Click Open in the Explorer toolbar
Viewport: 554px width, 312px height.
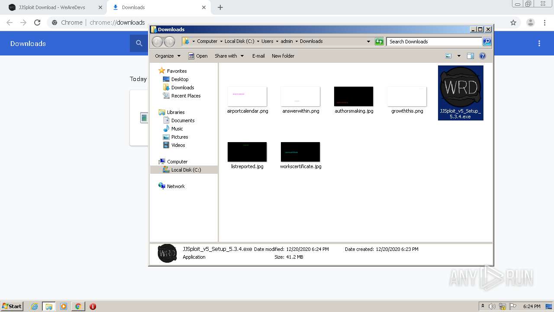(198, 56)
